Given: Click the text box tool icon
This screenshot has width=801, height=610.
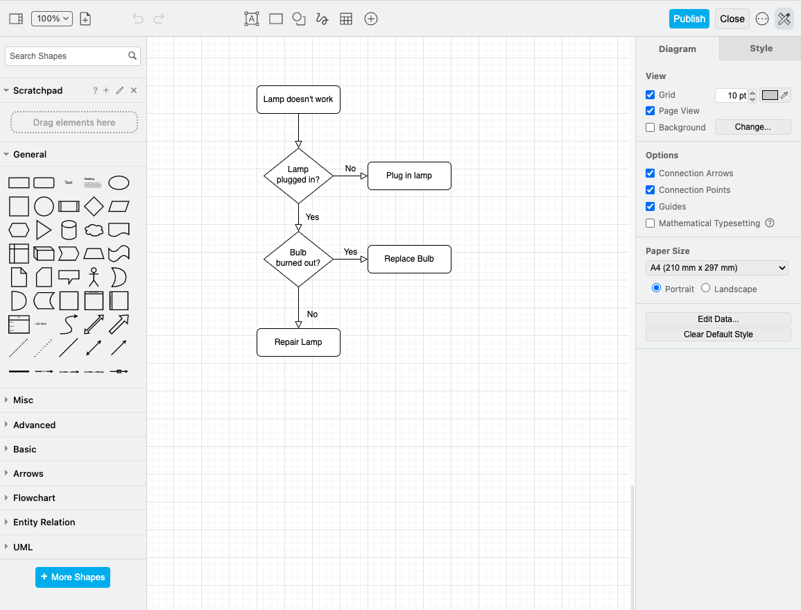Looking at the screenshot, I should pyautogui.click(x=252, y=19).
